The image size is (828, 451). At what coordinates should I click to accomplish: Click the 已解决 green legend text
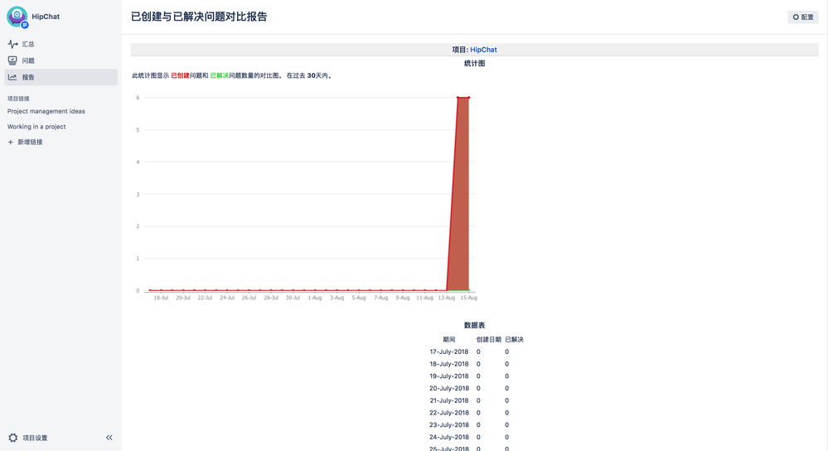[219, 75]
